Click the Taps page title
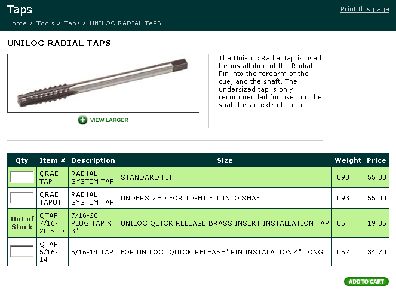Screen dimensions: 396x292 (x=20, y=10)
